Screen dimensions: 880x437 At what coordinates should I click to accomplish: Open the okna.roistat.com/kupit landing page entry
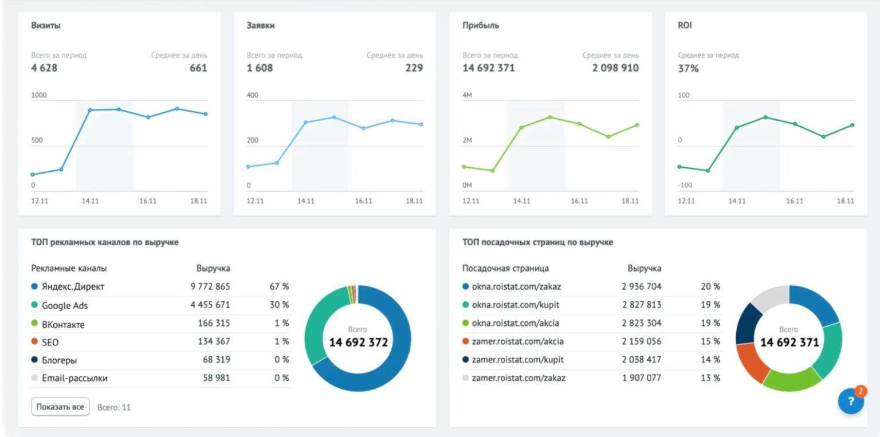516,305
